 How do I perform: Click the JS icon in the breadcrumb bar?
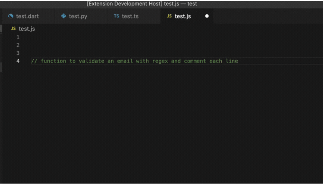click(x=13, y=28)
